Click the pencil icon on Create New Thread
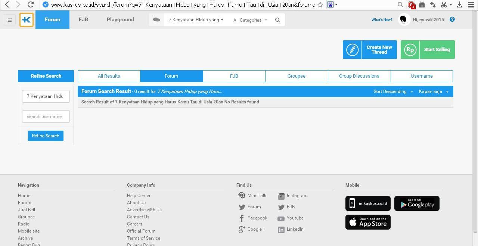This screenshot has height=246, width=478. pyautogui.click(x=352, y=50)
